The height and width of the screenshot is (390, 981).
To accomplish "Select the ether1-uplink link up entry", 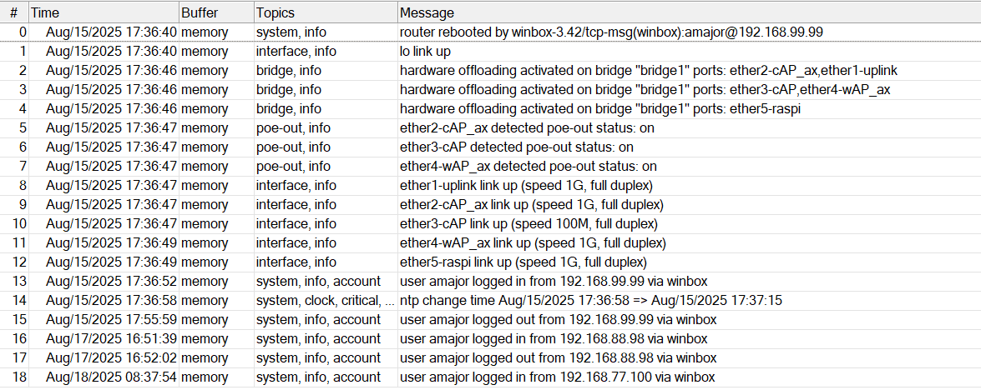I will pos(526,185).
